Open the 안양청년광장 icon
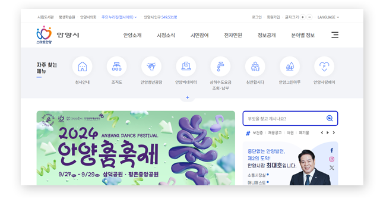Image resolution: width=380 pixels, height=215 pixels. point(151,67)
